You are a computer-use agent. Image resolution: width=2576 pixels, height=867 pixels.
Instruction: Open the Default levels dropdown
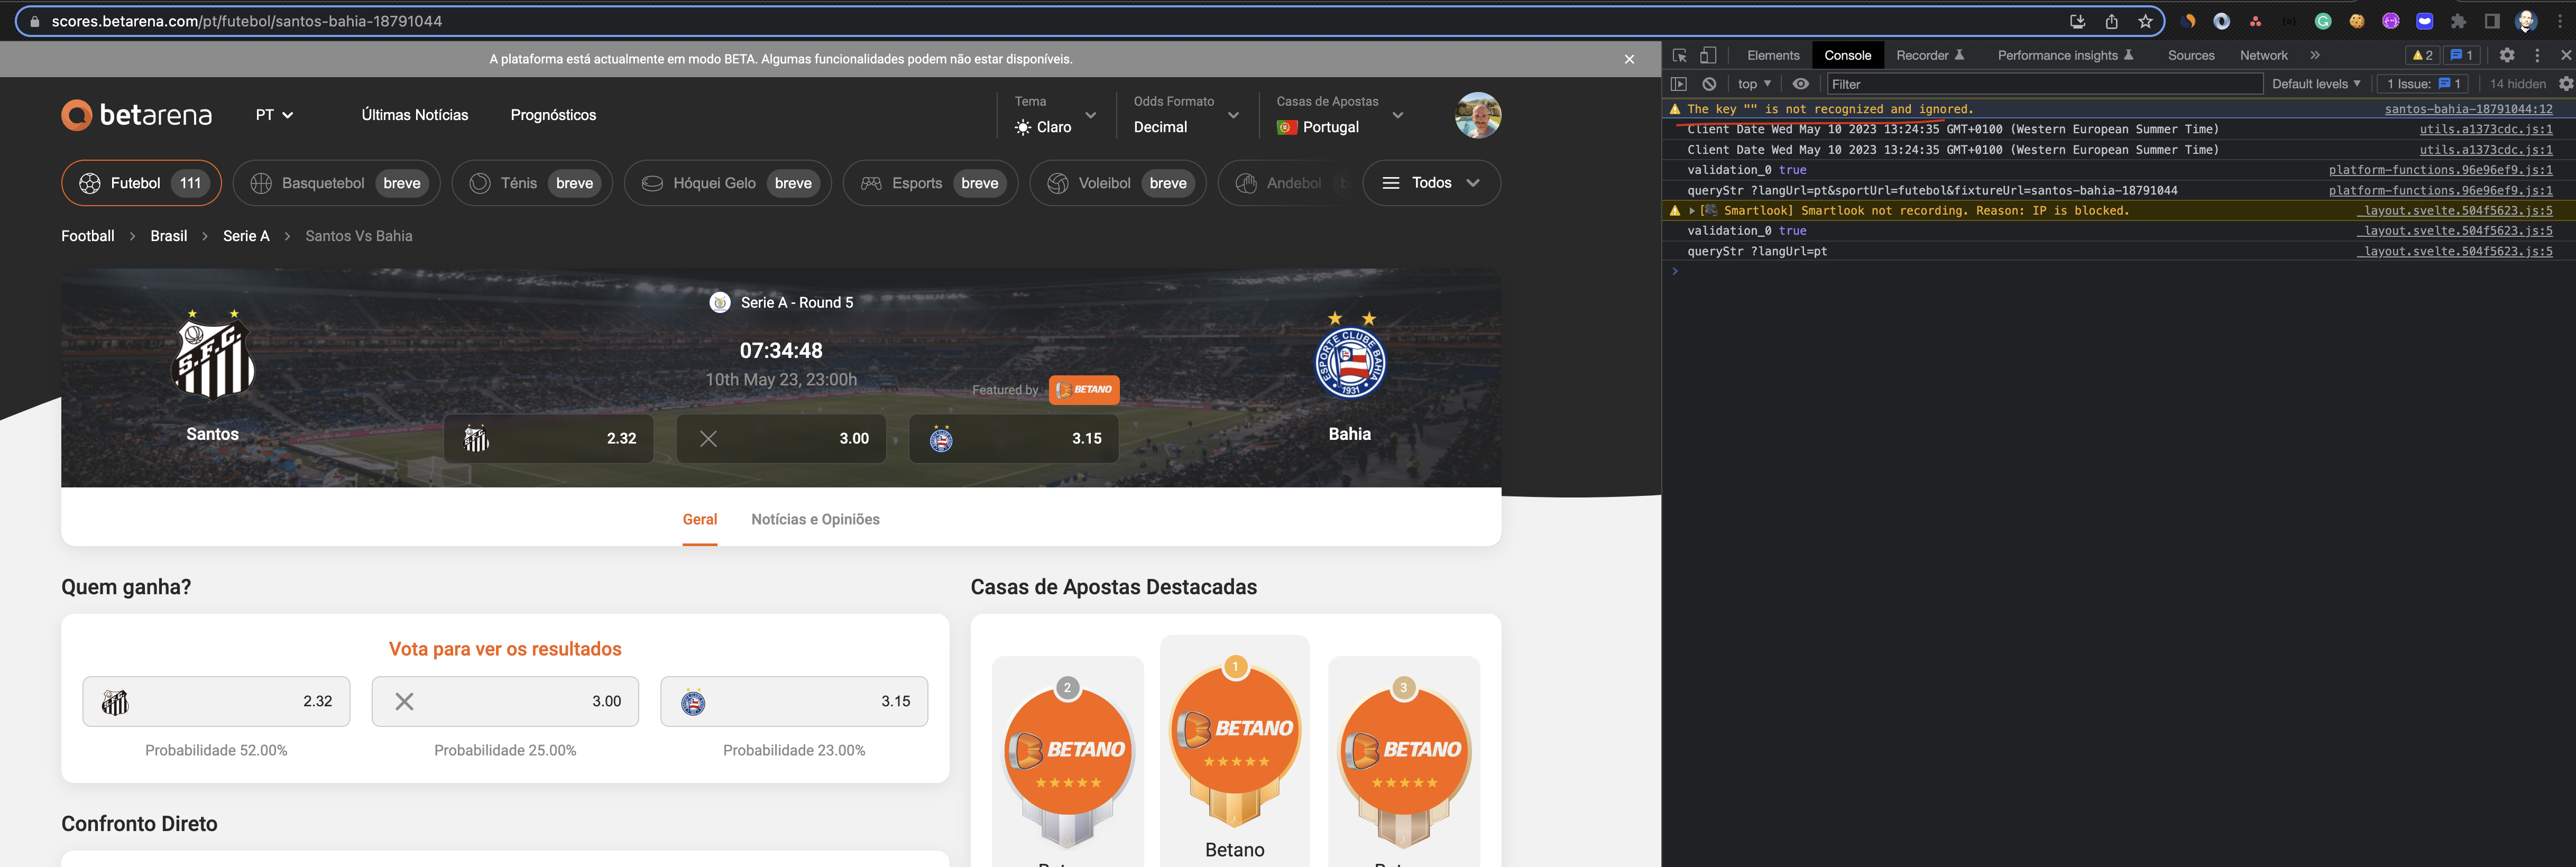(x=2316, y=84)
